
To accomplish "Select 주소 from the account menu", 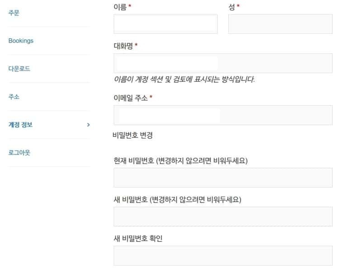I will pos(14,97).
